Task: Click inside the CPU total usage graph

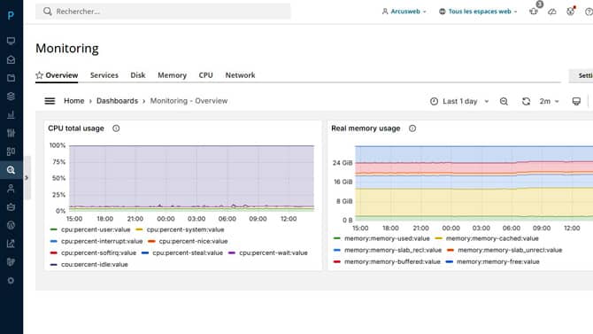Action: pos(192,178)
